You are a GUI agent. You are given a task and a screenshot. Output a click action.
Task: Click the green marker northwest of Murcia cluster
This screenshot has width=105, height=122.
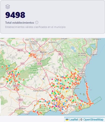[29, 53]
